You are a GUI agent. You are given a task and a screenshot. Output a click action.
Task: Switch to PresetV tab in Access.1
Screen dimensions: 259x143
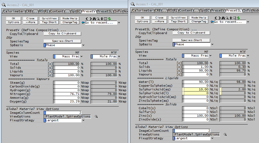[218, 10]
